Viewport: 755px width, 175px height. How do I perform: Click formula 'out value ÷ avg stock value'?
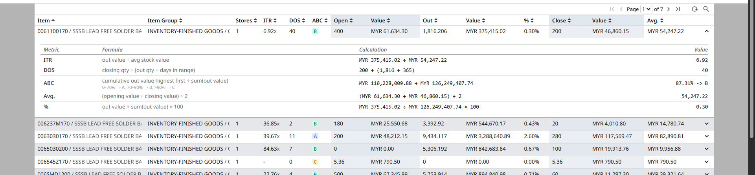point(136,60)
